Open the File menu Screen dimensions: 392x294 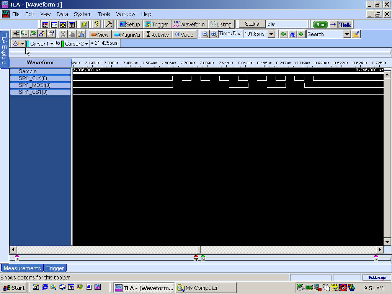tap(16, 14)
